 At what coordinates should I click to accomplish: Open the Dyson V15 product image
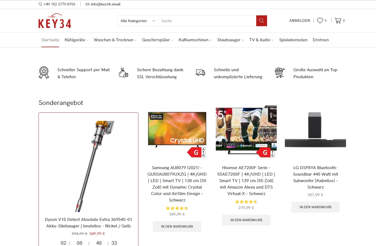88,166
